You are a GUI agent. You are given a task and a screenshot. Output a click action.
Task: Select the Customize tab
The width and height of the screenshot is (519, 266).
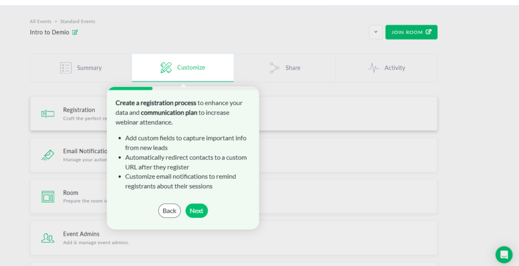(182, 68)
